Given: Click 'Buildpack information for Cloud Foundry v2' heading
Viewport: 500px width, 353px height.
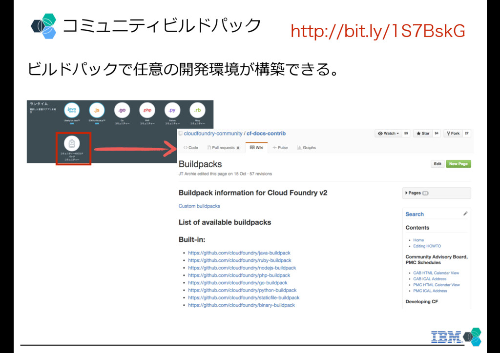Looking at the screenshot, I should pyautogui.click(x=253, y=193).
